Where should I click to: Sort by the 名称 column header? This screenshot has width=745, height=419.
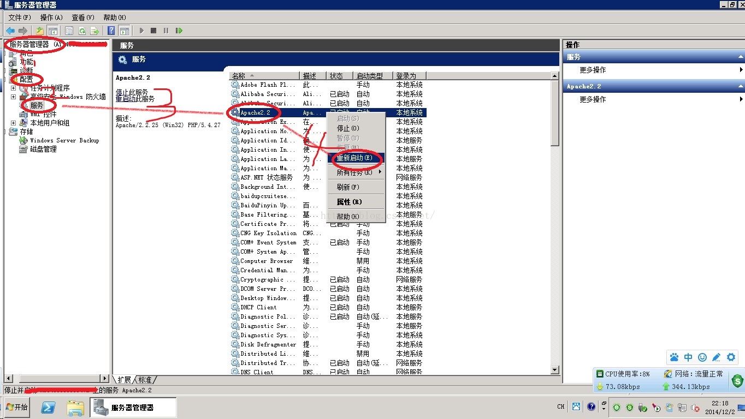click(264, 76)
